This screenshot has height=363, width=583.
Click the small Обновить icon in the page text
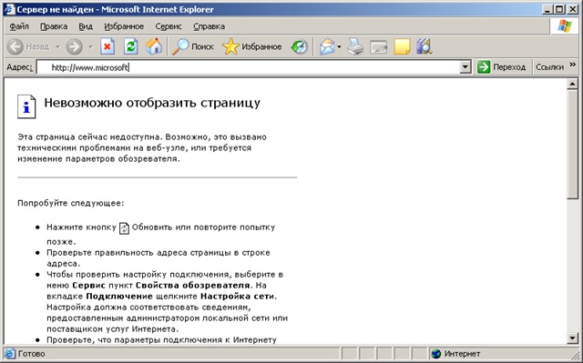pyautogui.click(x=124, y=227)
